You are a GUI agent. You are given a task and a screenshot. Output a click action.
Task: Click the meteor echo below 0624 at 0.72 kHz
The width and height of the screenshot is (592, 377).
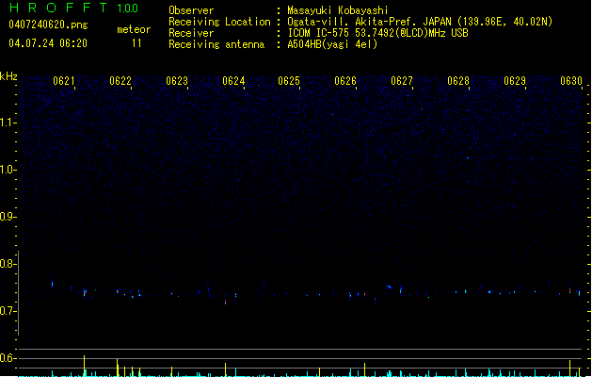point(225,303)
